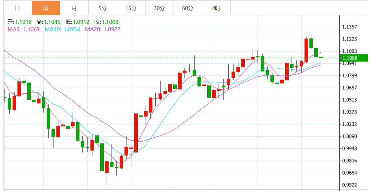
Task: Click the green 1.1008 current price label
Action: (x=354, y=58)
